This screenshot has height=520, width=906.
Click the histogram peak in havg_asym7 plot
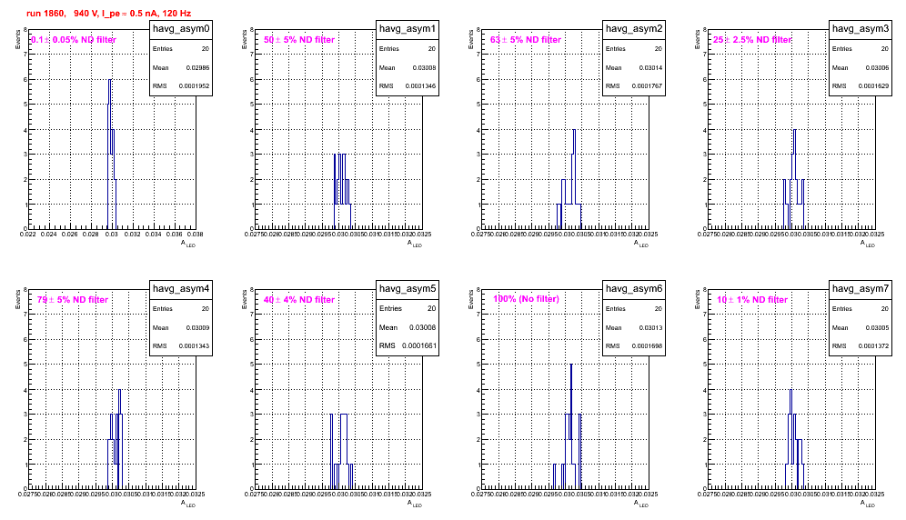tap(790, 391)
